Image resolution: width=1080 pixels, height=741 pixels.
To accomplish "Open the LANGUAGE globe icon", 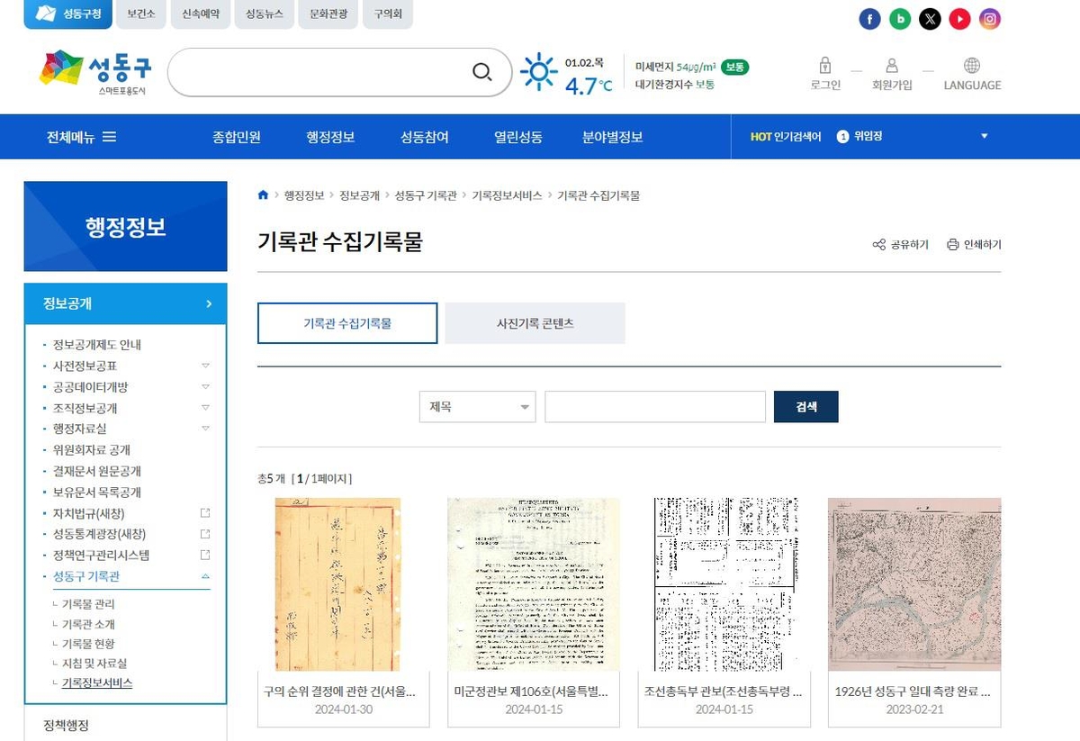I will (970, 65).
